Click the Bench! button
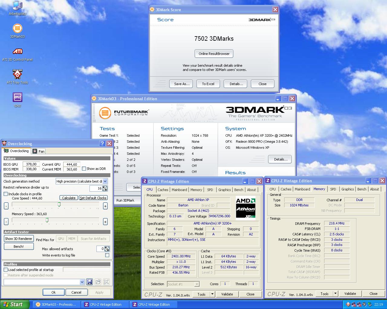 [x=18, y=247]
